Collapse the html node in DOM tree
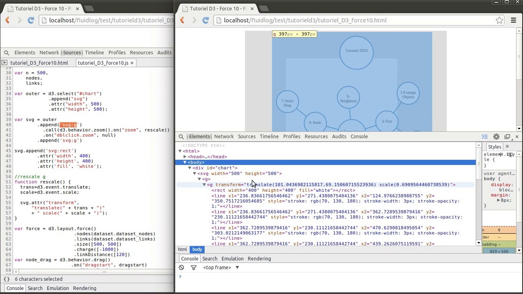Image resolution: width=523 pixels, height=294 pixels. [x=180, y=151]
